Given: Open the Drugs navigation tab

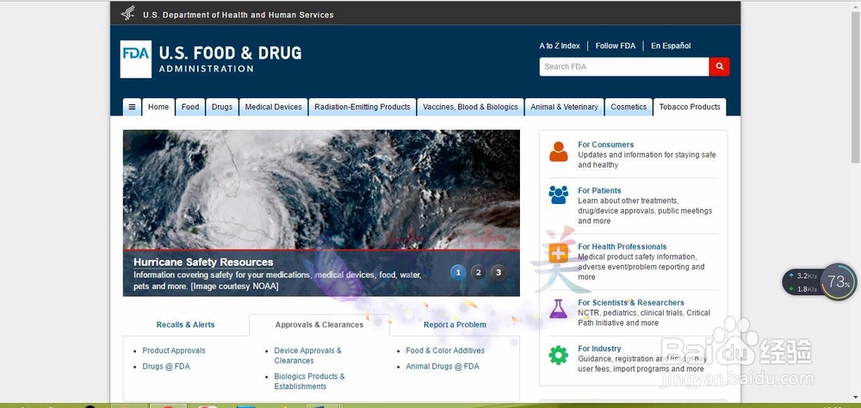Looking at the screenshot, I should [222, 107].
